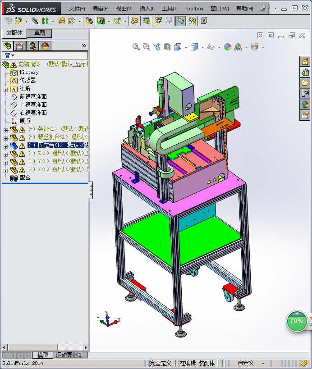Click the Insert Components tool
This screenshot has height=369, width=312.
[18, 21]
